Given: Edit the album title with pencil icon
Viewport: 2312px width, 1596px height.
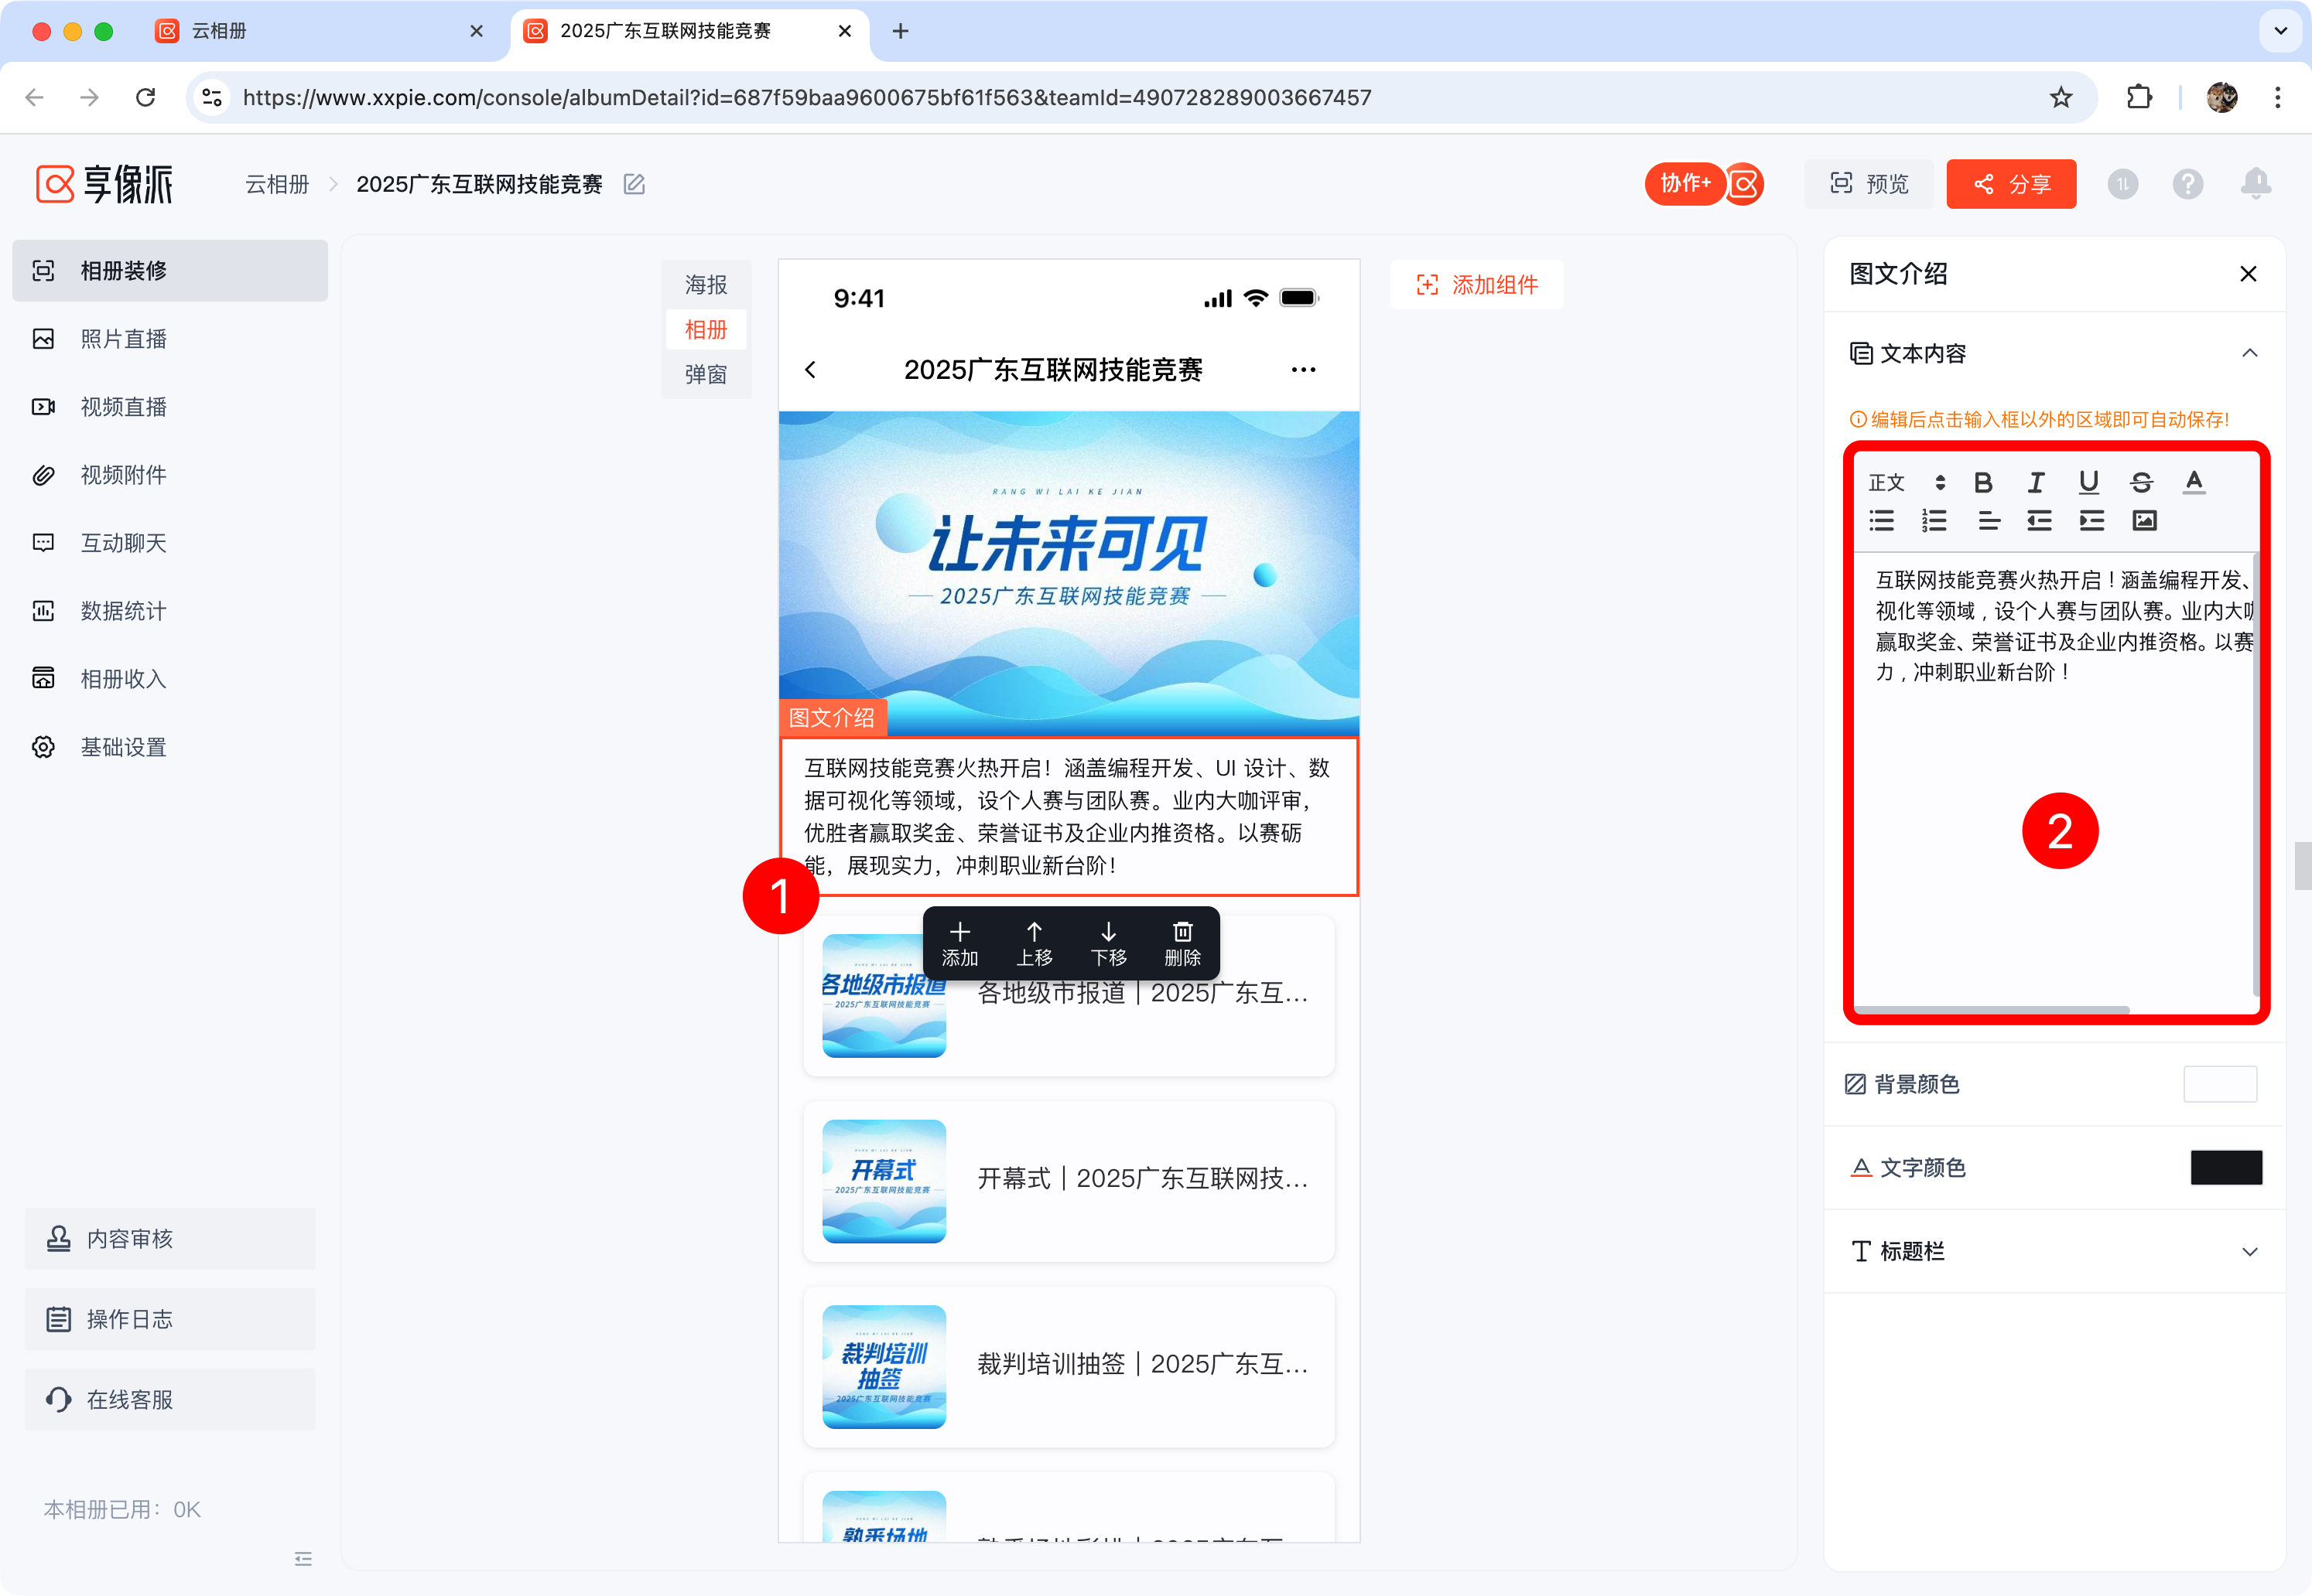Looking at the screenshot, I should click(634, 184).
